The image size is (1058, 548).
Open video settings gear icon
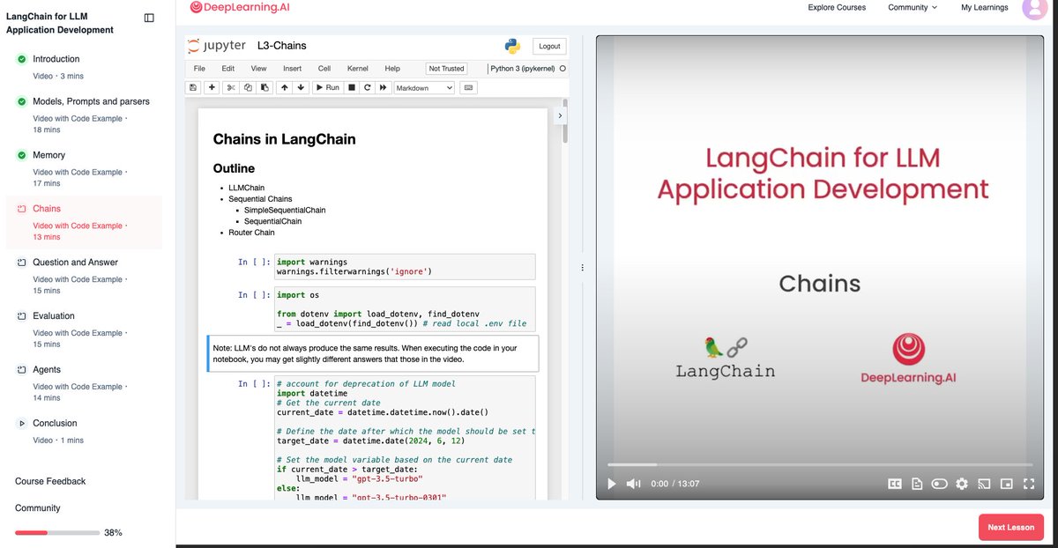pyautogui.click(x=962, y=484)
